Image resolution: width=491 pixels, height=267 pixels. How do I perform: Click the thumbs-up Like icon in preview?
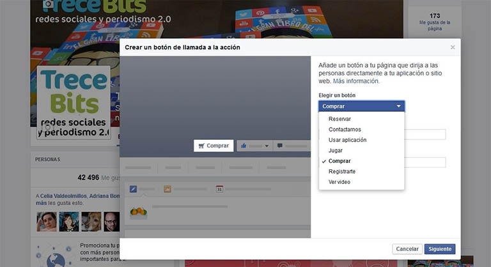[x=244, y=146]
